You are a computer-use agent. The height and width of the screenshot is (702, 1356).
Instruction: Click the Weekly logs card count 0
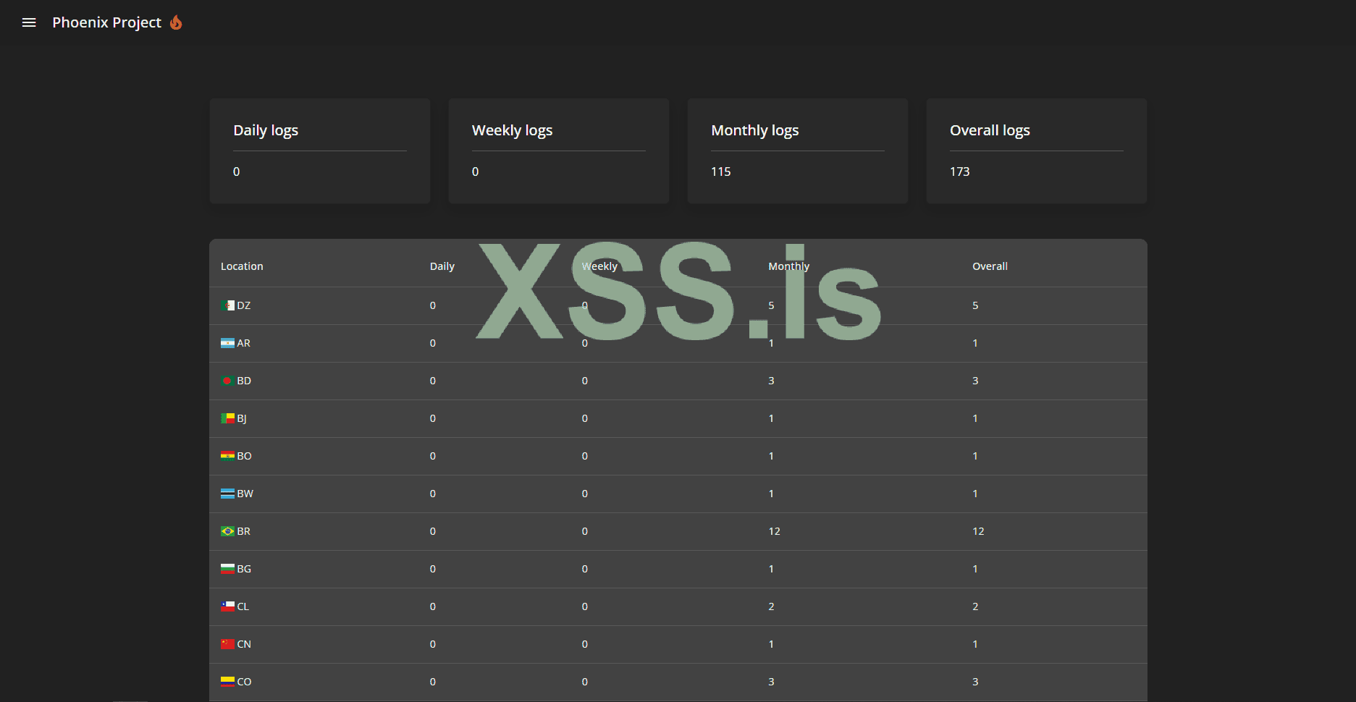pyautogui.click(x=476, y=172)
